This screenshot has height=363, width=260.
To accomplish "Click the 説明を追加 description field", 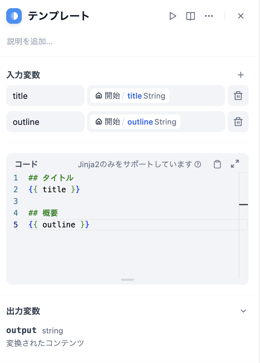I will (x=30, y=41).
